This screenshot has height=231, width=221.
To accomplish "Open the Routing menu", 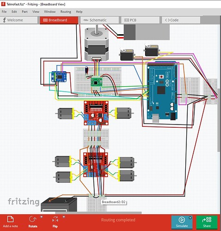I will pos(66,12).
